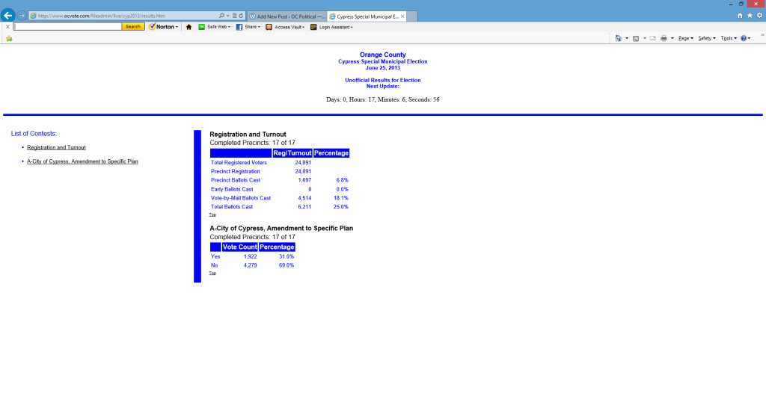Click the Norton toolbar home icon
This screenshot has width=766, height=414.
189,28
